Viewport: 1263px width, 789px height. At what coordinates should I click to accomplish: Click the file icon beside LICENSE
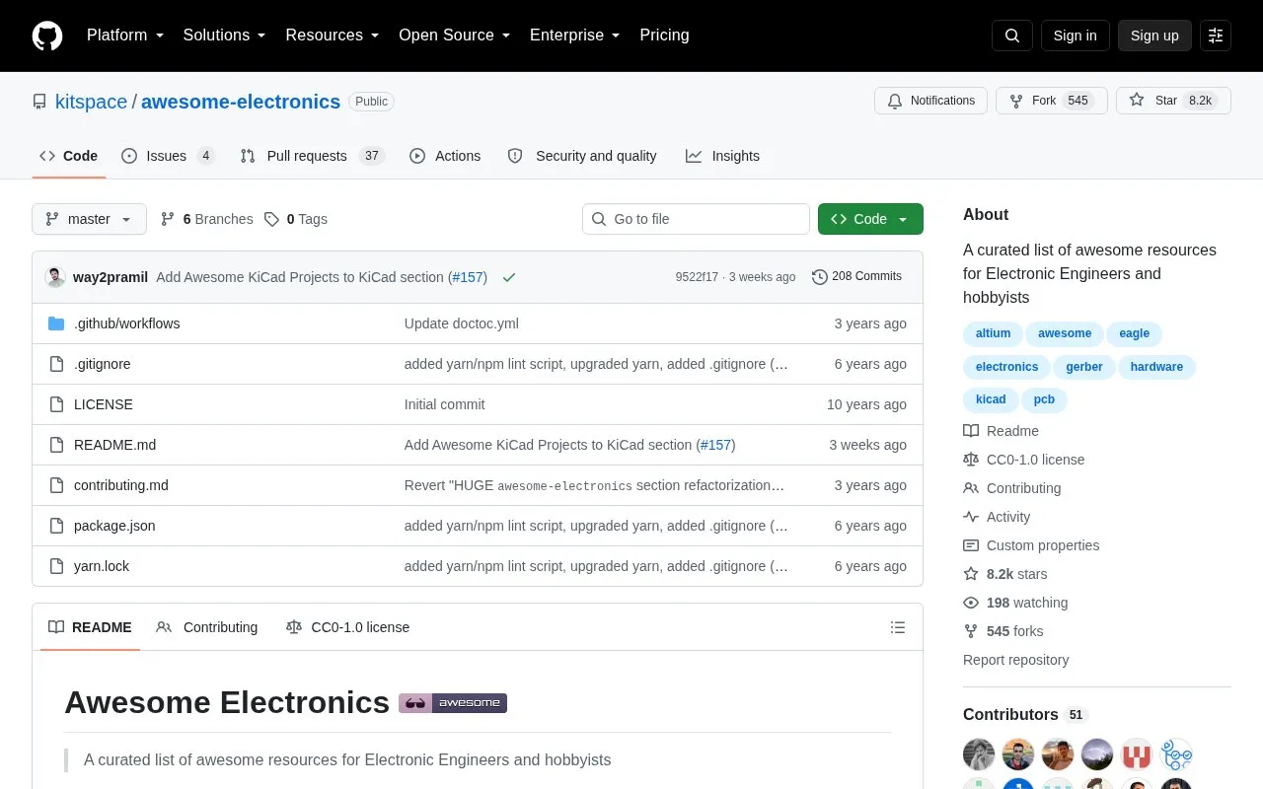(x=56, y=404)
